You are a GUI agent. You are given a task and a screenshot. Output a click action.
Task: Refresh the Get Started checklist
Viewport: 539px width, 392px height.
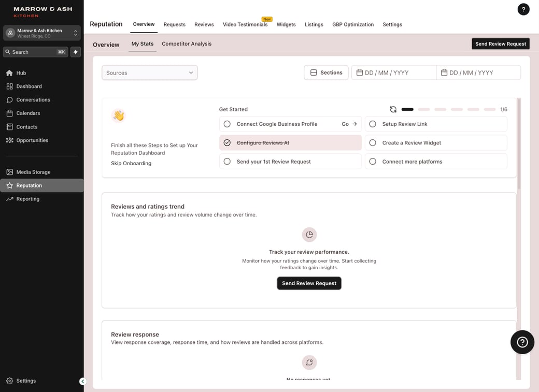tap(393, 109)
